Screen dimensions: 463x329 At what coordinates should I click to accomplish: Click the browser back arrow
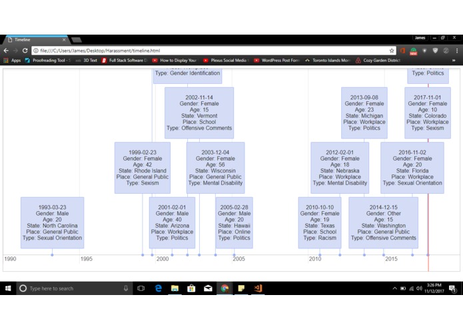(x=6, y=51)
